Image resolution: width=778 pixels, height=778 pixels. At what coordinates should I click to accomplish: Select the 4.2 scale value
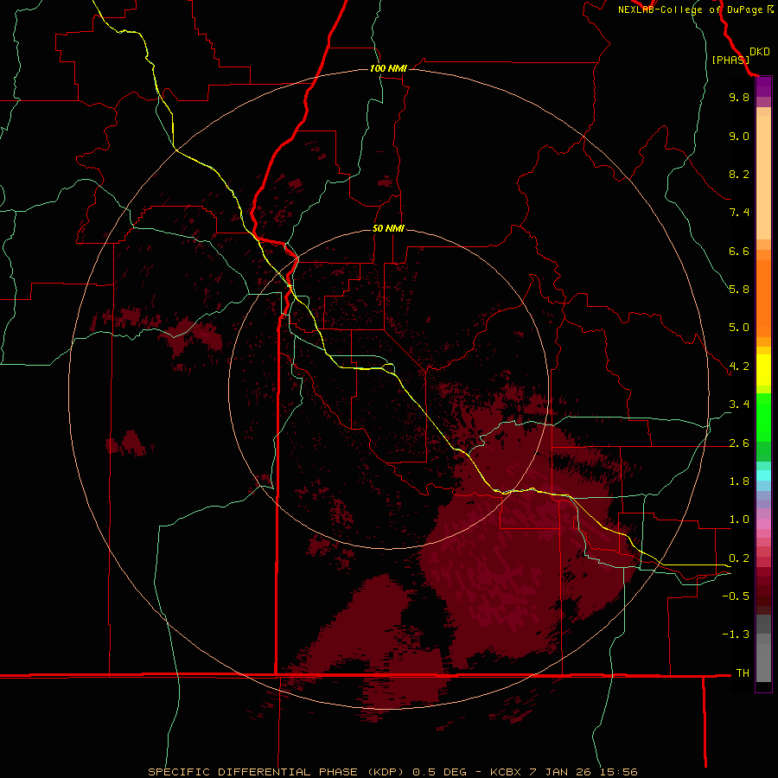click(739, 367)
